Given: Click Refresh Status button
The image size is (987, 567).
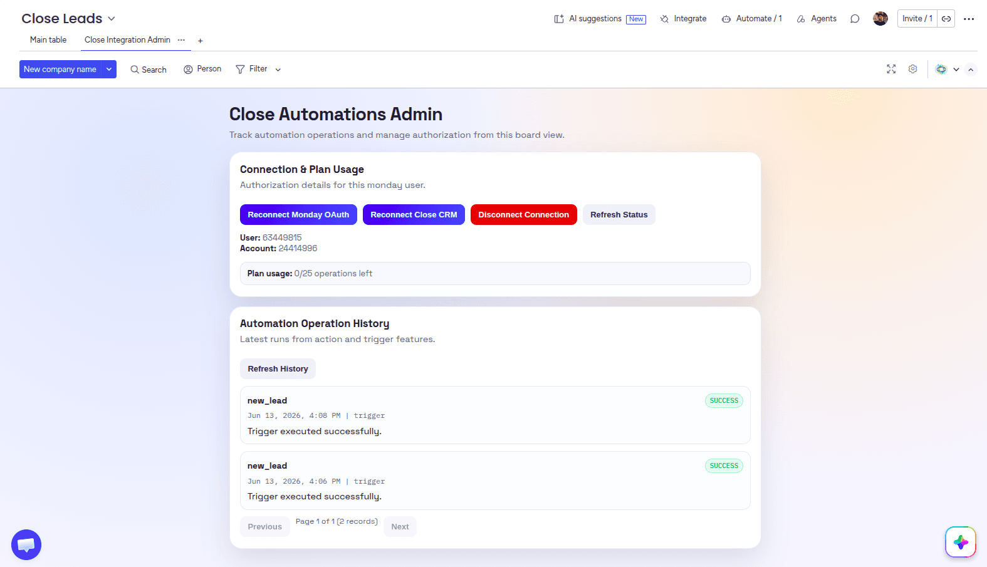Looking at the screenshot, I should pyautogui.click(x=619, y=215).
